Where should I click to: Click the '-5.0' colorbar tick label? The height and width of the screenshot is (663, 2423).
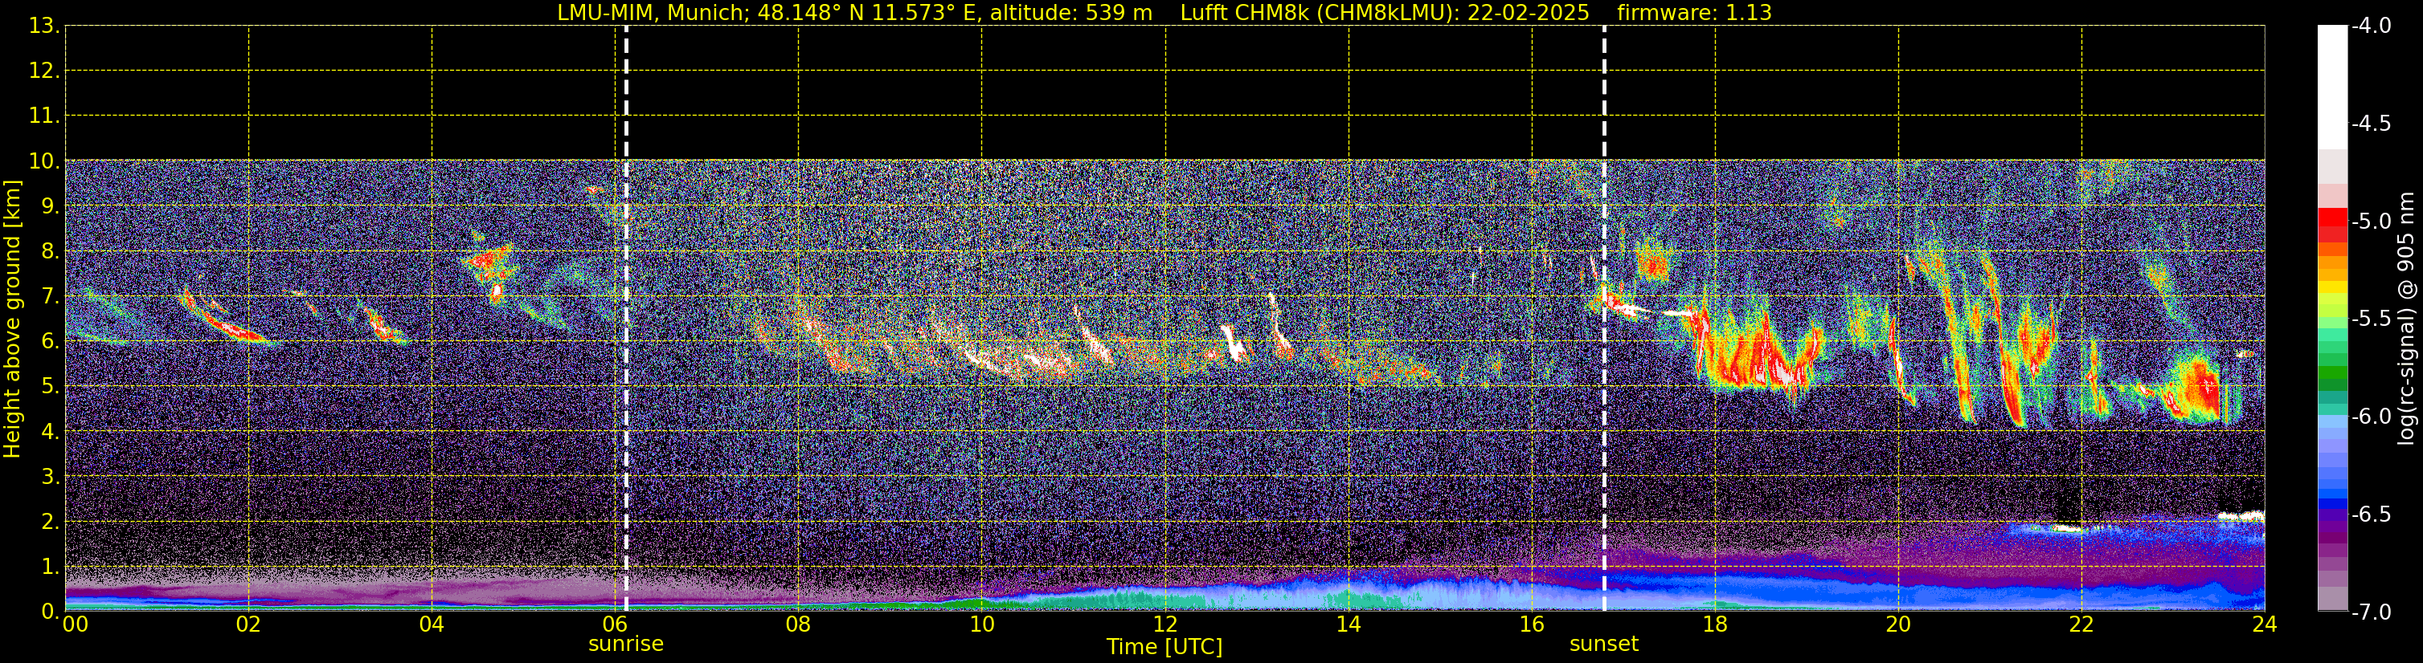coord(2370,222)
